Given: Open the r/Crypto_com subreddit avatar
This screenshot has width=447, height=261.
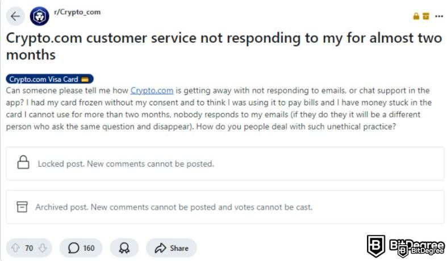Looking at the screenshot, I should (x=39, y=16).
